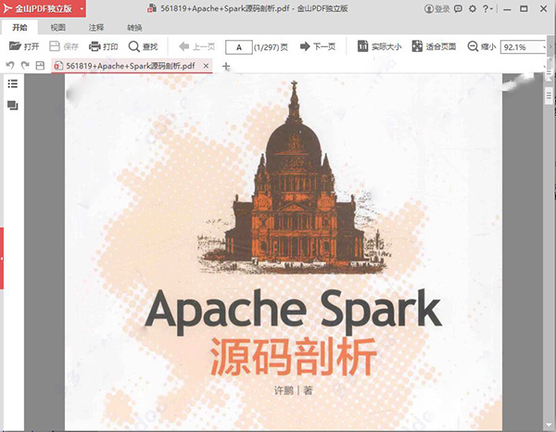Open the 92.1% zoom level dropdown
The height and width of the screenshot is (432, 556).
545,47
